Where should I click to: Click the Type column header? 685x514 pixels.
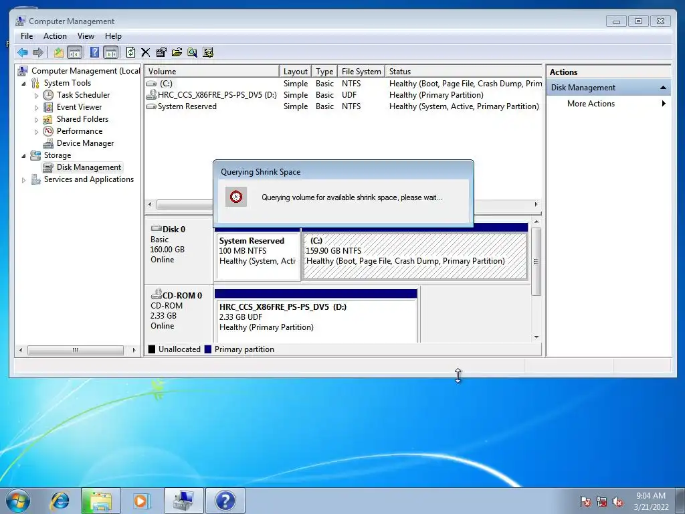324,71
